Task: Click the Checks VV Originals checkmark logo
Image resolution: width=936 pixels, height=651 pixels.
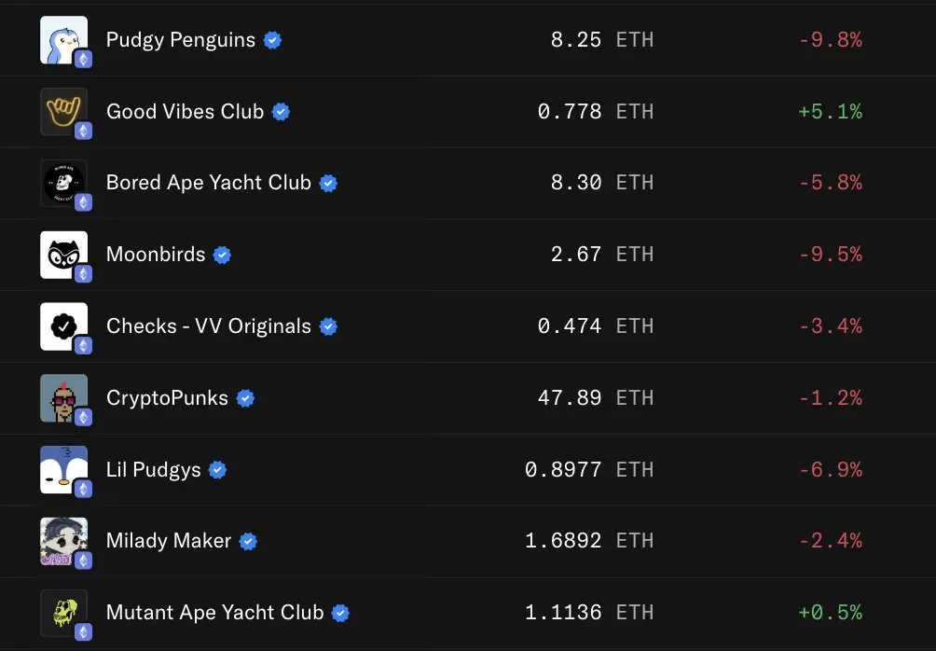Action: coord(62,325)
